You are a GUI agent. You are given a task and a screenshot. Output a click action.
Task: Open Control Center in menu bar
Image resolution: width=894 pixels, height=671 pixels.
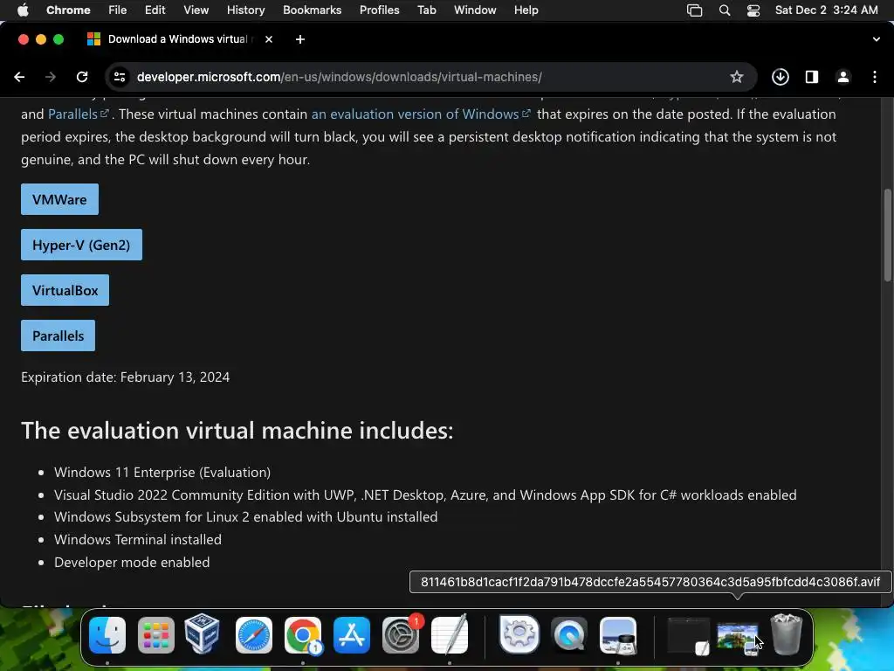click(753, 10)
